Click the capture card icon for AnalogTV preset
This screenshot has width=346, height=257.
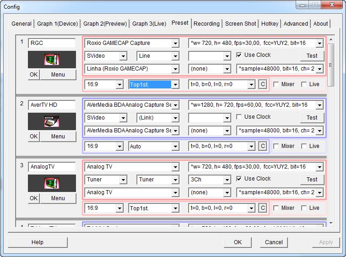(x=52, y=183)
